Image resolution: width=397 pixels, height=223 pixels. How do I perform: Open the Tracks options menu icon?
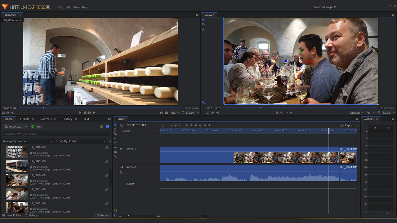click(154, 131)
